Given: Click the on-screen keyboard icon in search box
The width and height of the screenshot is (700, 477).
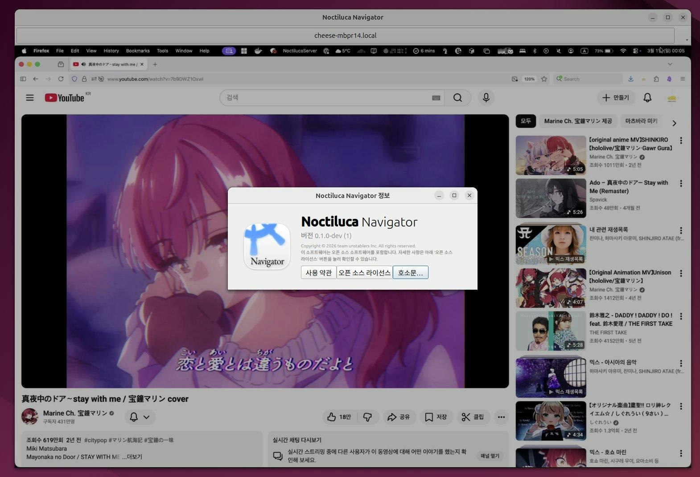Looking at the screenshot, I should pyautogui.click(x=436, y=98).
